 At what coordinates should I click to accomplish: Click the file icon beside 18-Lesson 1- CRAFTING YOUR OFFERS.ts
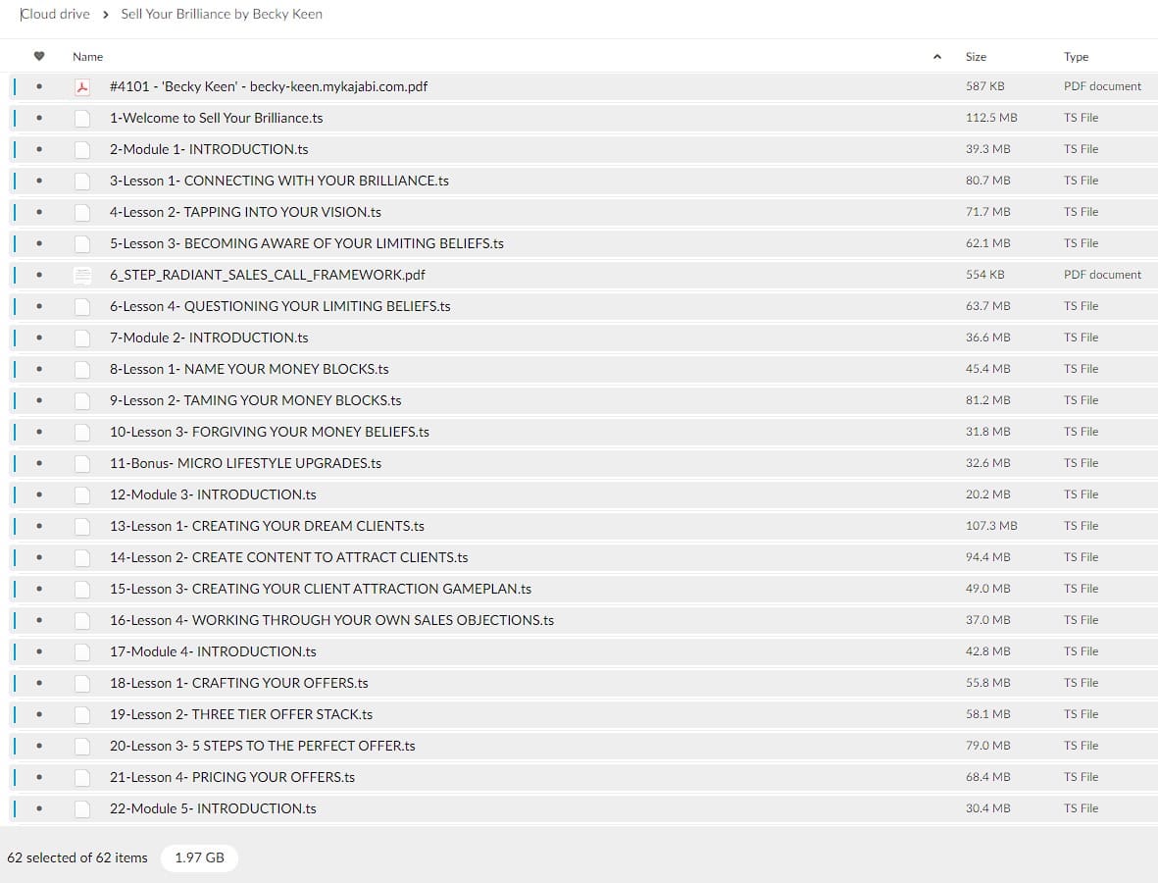[x=82, y=683]
